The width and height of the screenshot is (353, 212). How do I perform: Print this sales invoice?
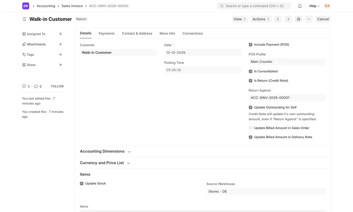click(299, 19)
